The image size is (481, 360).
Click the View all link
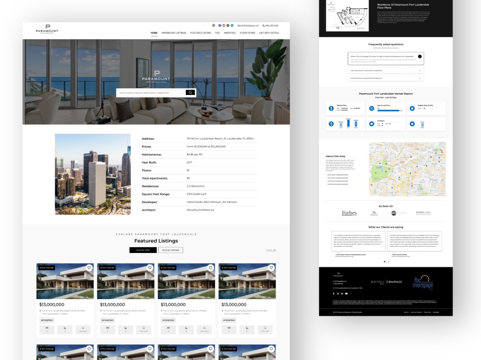pos(271,250)
